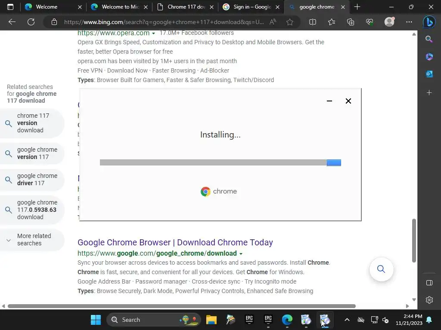This screenshot has height=330, width=441.
Task: Search chrome 117 version download suggestion
Action: click(x=32, y=123)
